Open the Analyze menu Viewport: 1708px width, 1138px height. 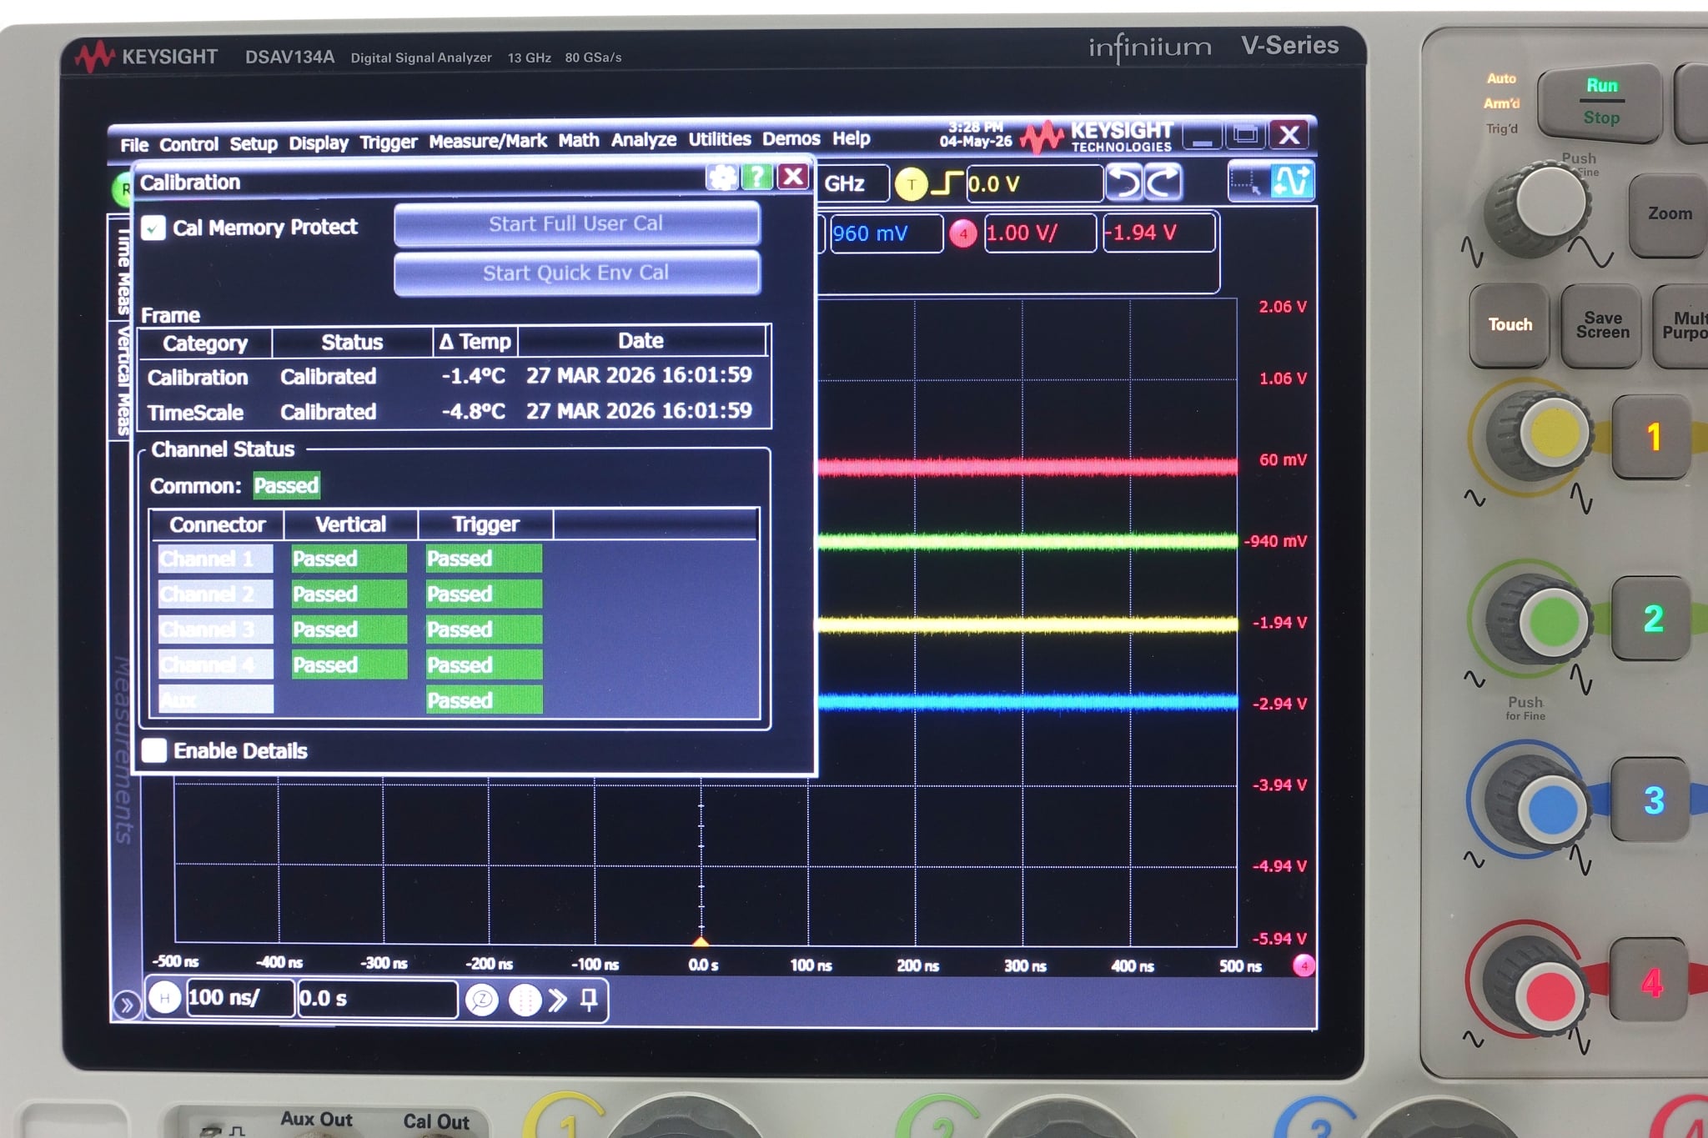pyautogui.click(x=644, y=139)
